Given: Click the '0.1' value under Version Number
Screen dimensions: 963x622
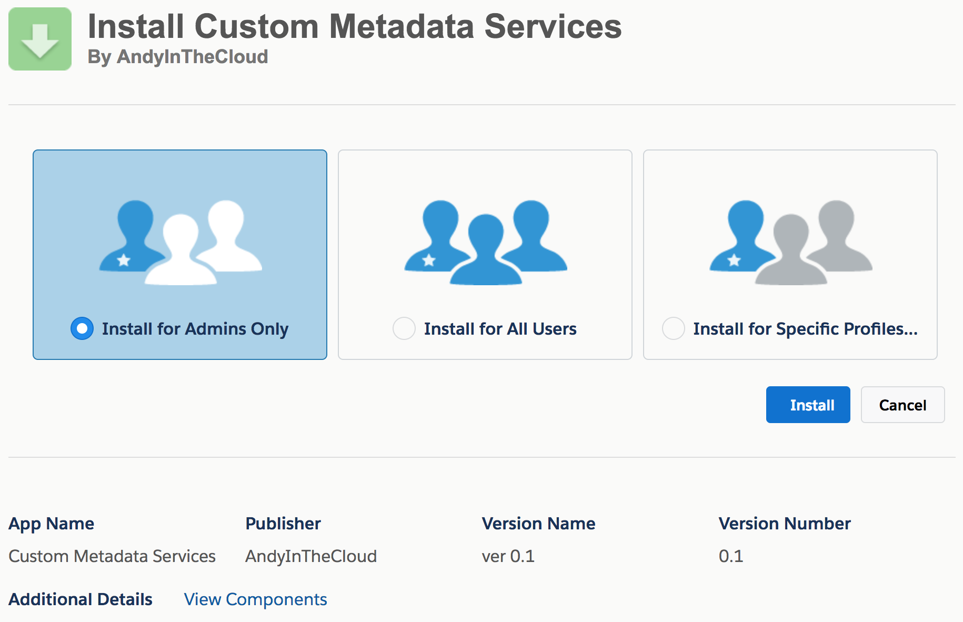Looking at the screenshot, I should coord(731,556).
